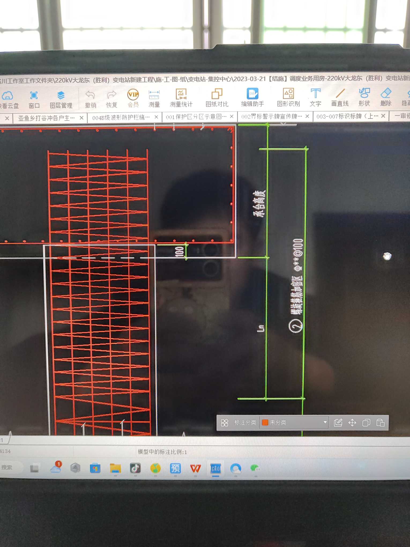Open File Explorer folder icon in taskbar

click(115, 468)
